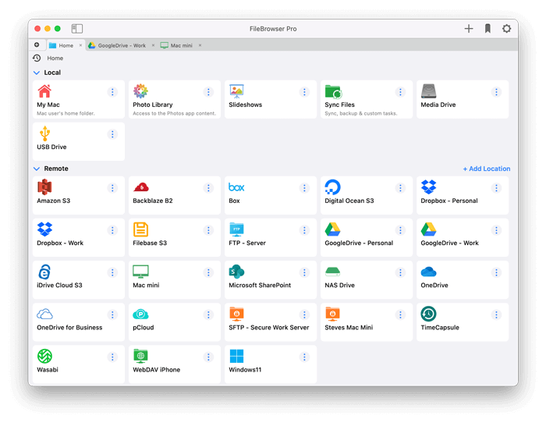Open the TimeCapsule options menu
Screen dimensions: 546x423
496,315
